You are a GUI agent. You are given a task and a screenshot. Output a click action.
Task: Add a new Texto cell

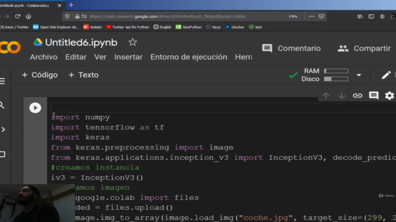click(x=84, y=75)
